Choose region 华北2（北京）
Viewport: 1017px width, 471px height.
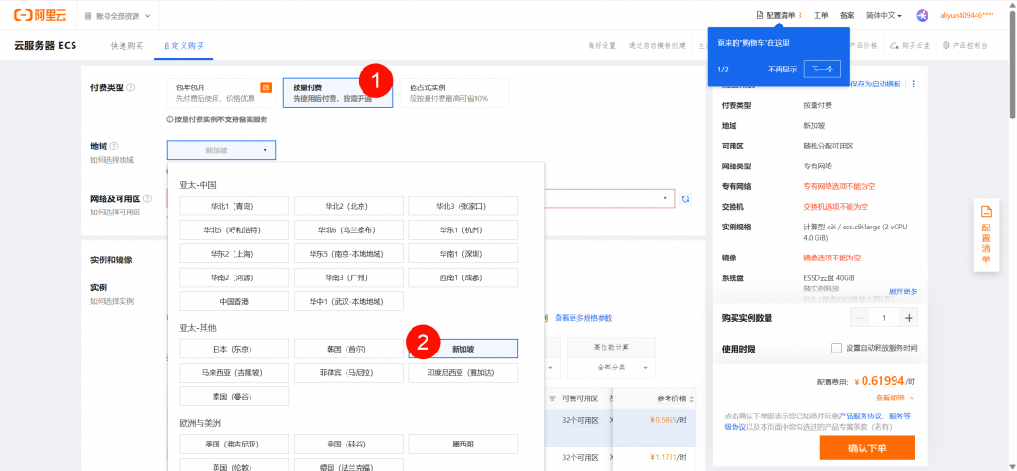tap(348, 206)
